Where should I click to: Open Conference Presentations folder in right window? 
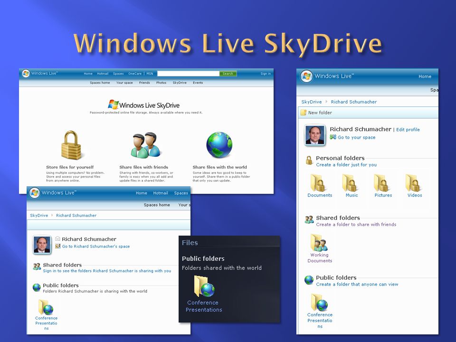[x=320, y=311]
